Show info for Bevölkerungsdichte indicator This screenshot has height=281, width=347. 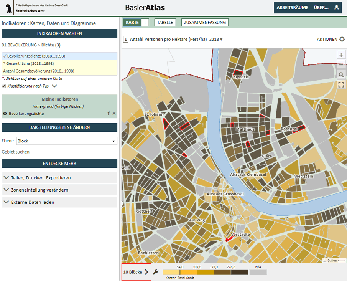(109, 113)
